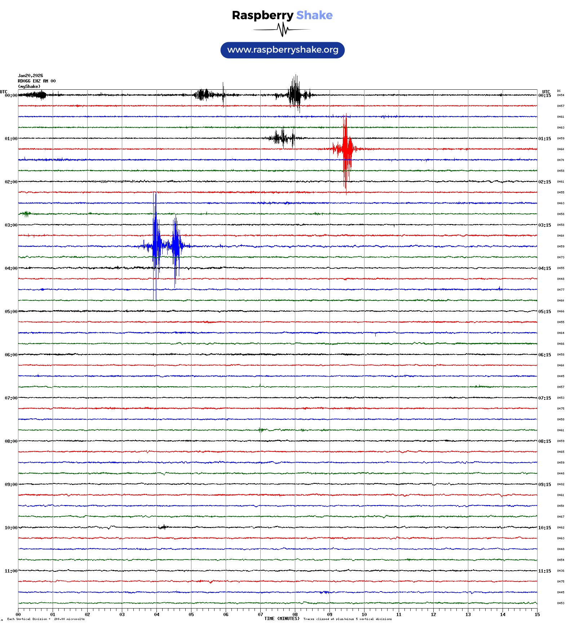The image size is (566, 624).
Task: Click the (myShake) label
Action: pyautogui.click(x=29, y=86)
